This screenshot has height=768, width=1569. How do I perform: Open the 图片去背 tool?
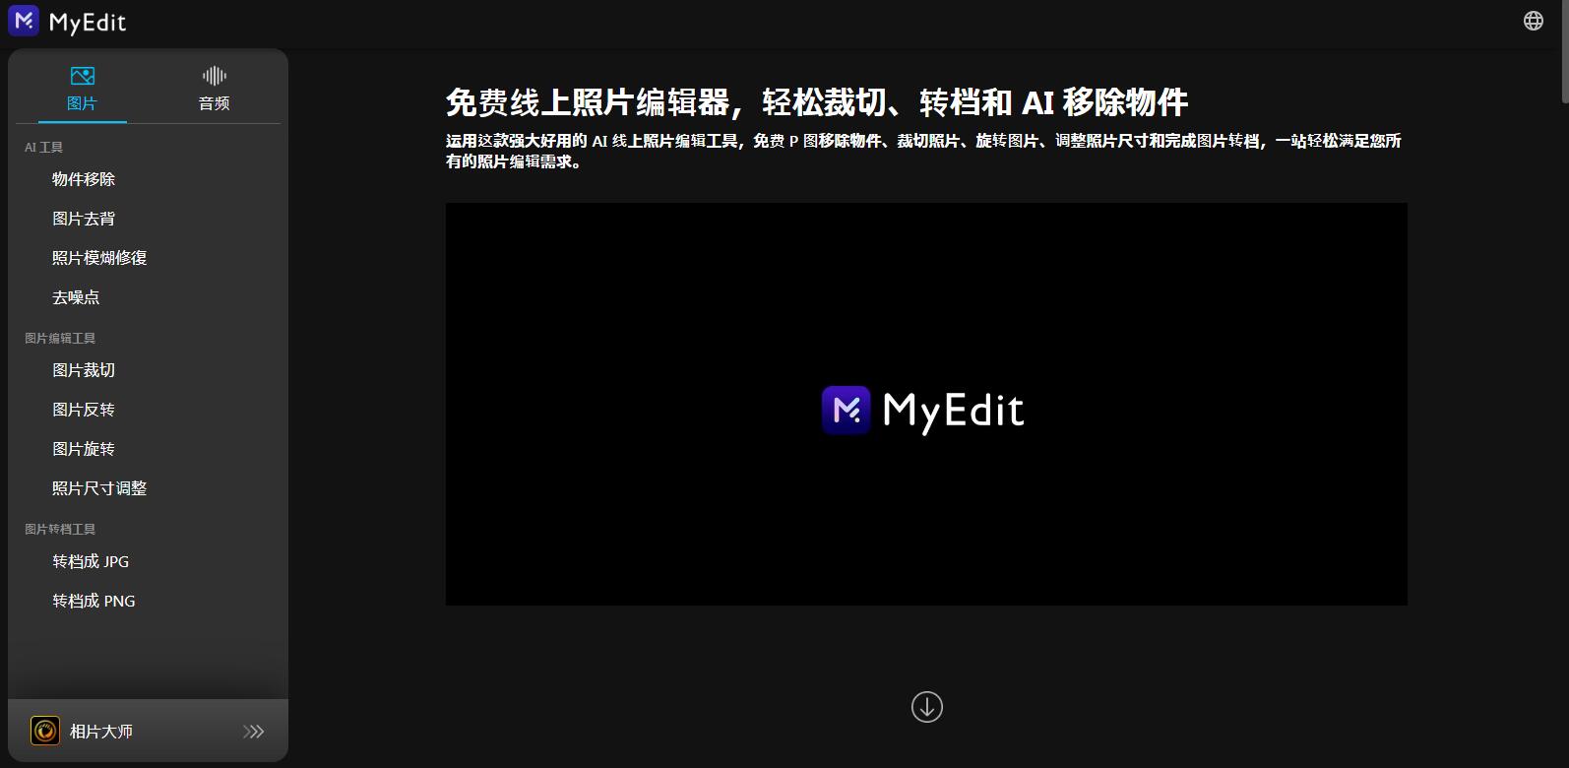(x=84, y=219)
